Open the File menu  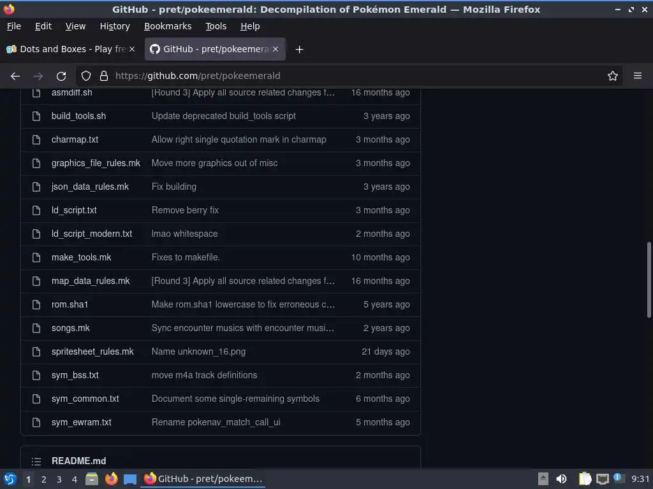pos(14,26)
